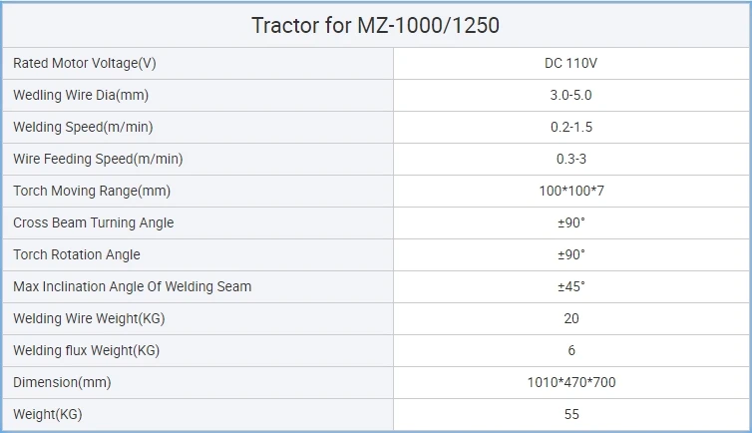Select the 'Cross Beam Turning Angle' label
The image size is (752, 433).
pyautogui.click(x=94, y=222)
